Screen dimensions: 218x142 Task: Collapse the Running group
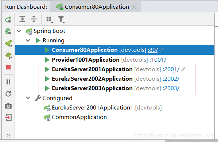[28, 41]
